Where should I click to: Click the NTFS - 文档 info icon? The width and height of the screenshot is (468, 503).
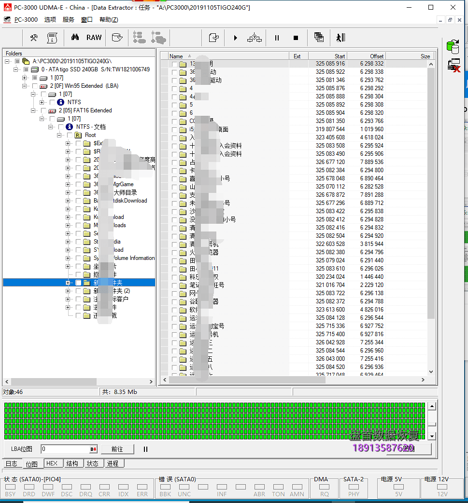[x=69, y=127]
